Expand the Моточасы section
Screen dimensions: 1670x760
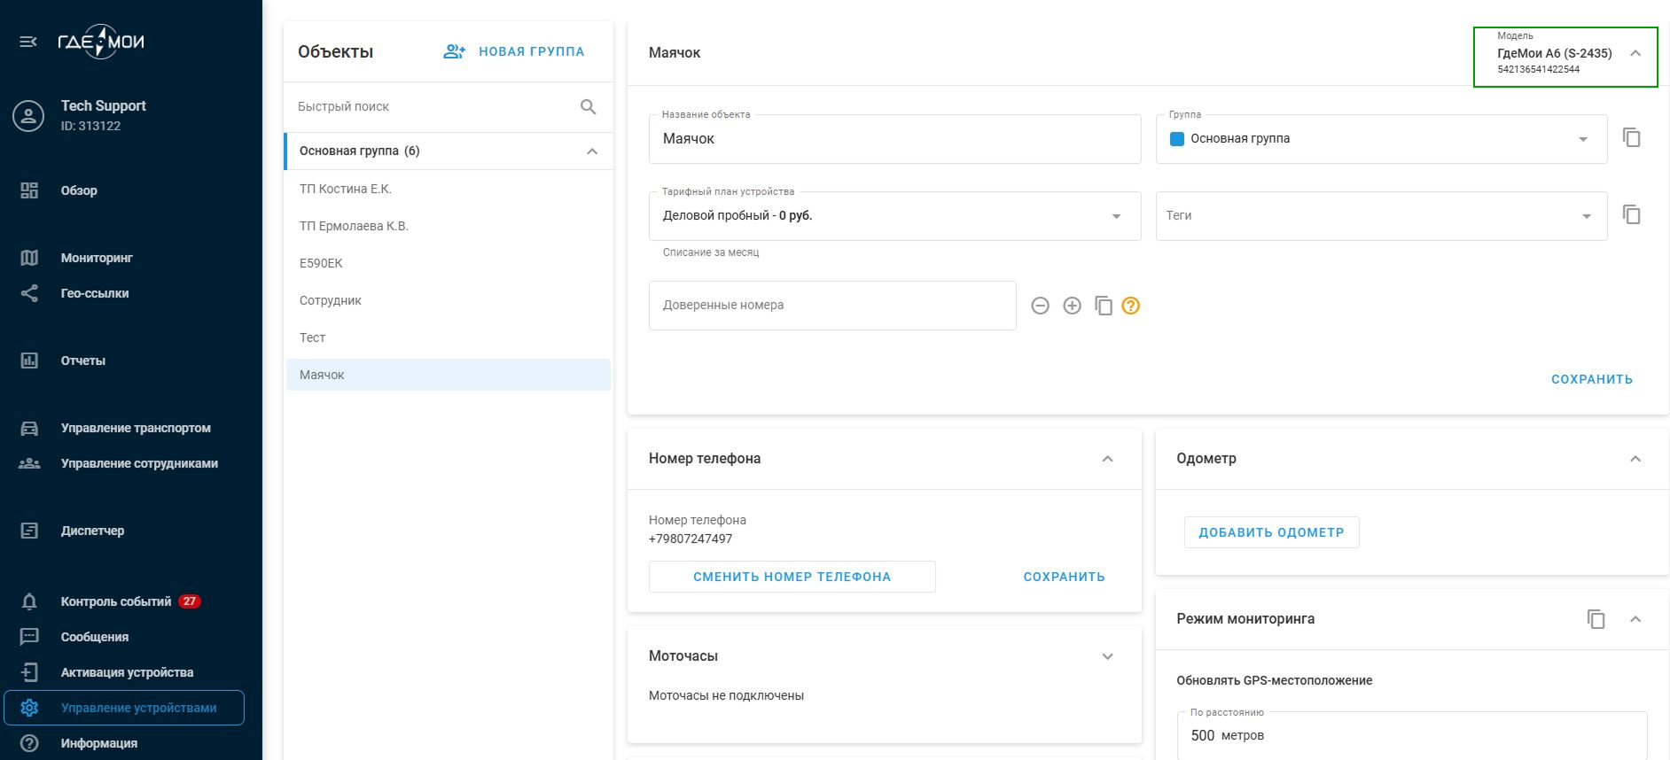click(x=1107, y=656)
